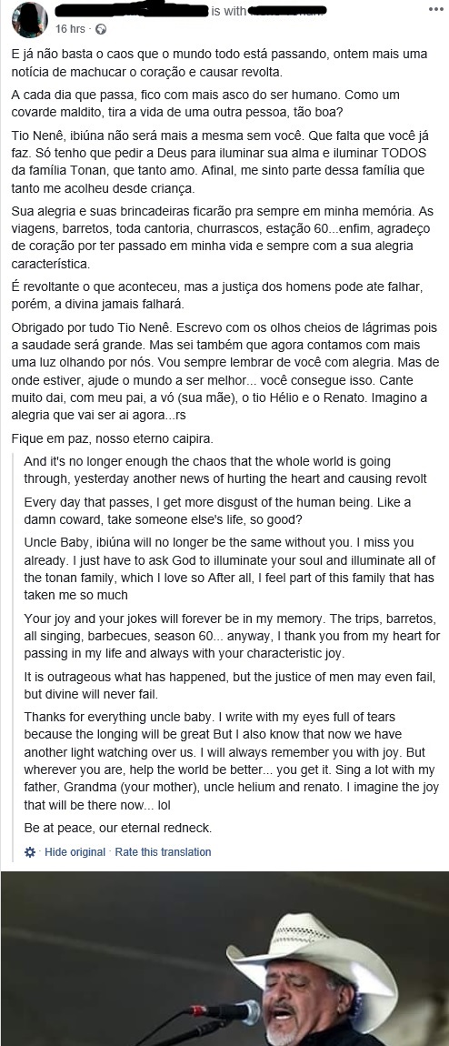Open the blacked-out author name link
This screenshot has width=449, height=1046.
click(132, 11)
